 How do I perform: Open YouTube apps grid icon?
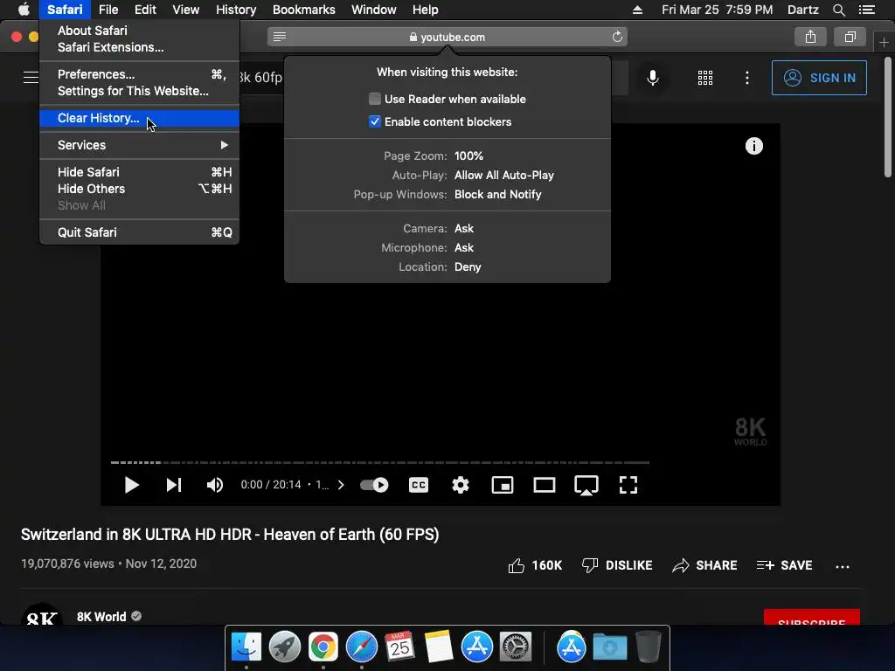[x=705, y=78]
